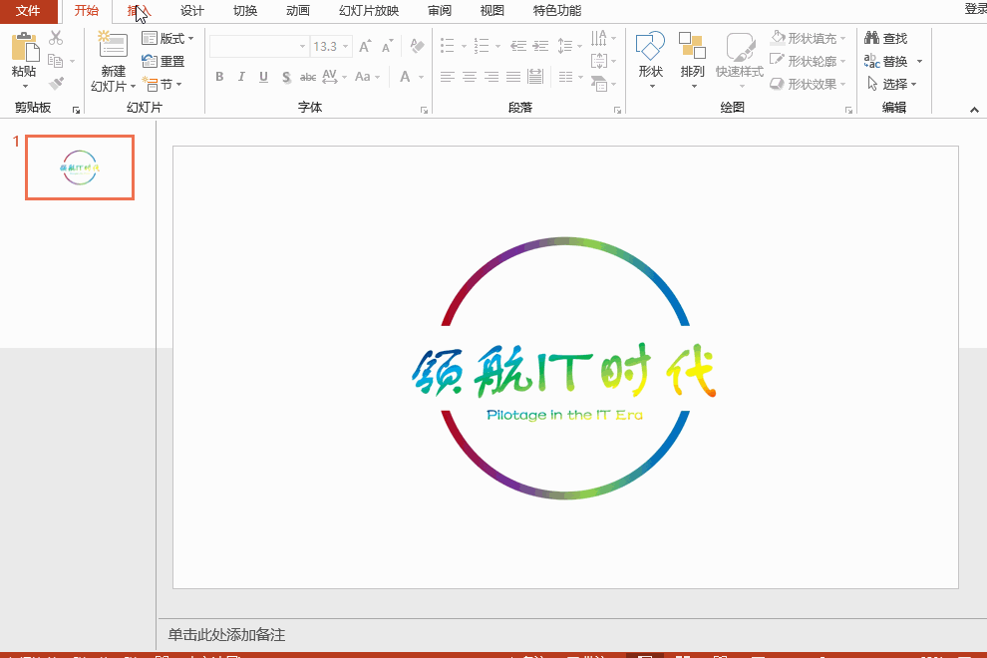Open Shape Fill (形状填充) color menu
The image size is (987, 658).
pos(809,39)
